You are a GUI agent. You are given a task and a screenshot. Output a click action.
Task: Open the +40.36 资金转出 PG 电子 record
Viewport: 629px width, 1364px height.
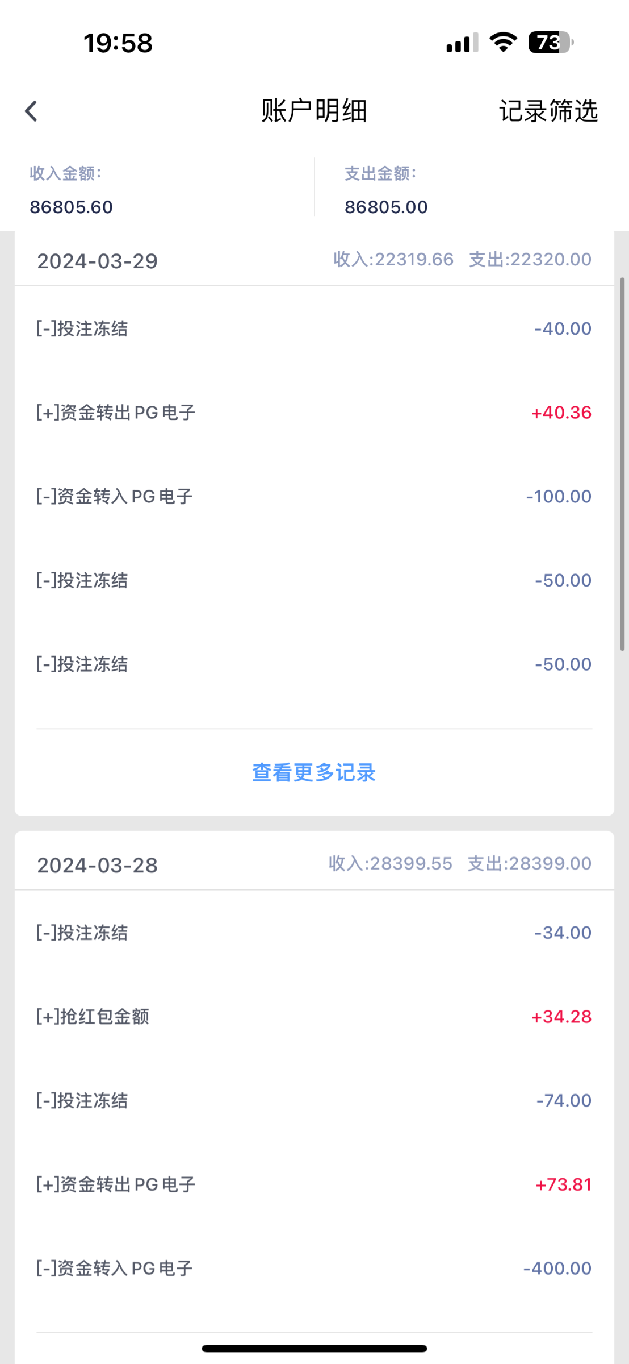coord(314,413)
